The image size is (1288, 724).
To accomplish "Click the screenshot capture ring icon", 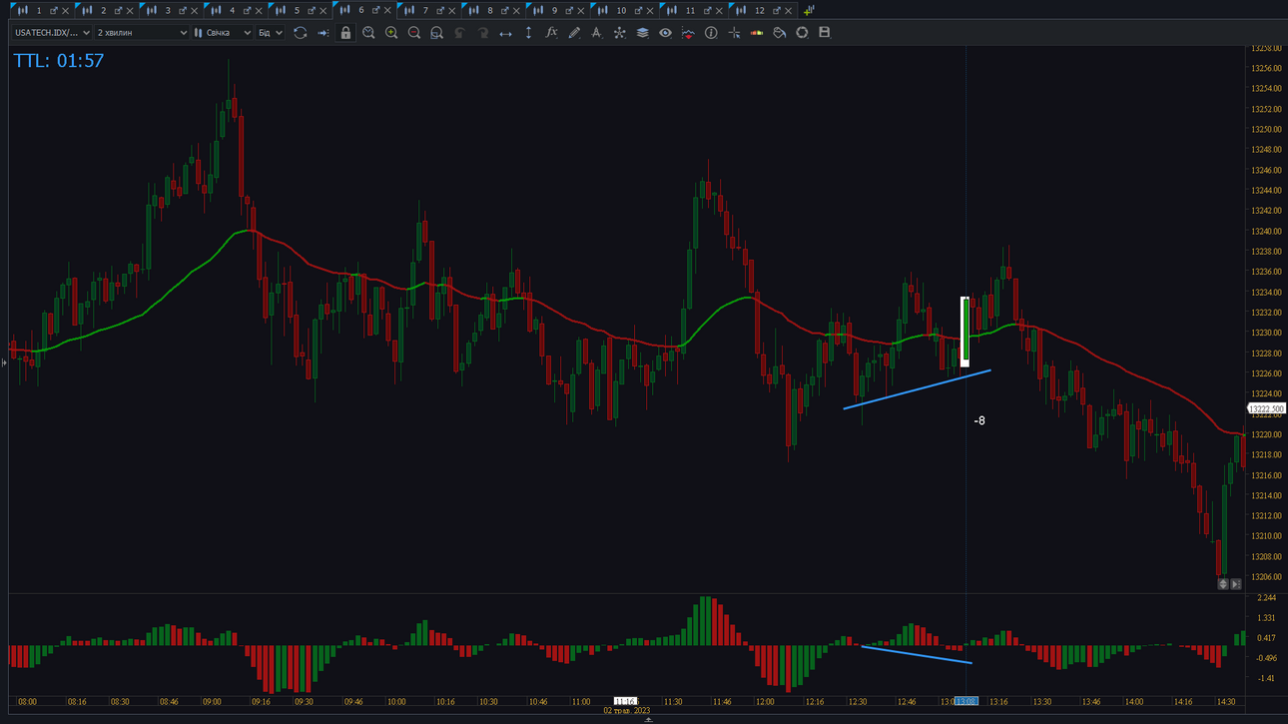I will [802, 33].
